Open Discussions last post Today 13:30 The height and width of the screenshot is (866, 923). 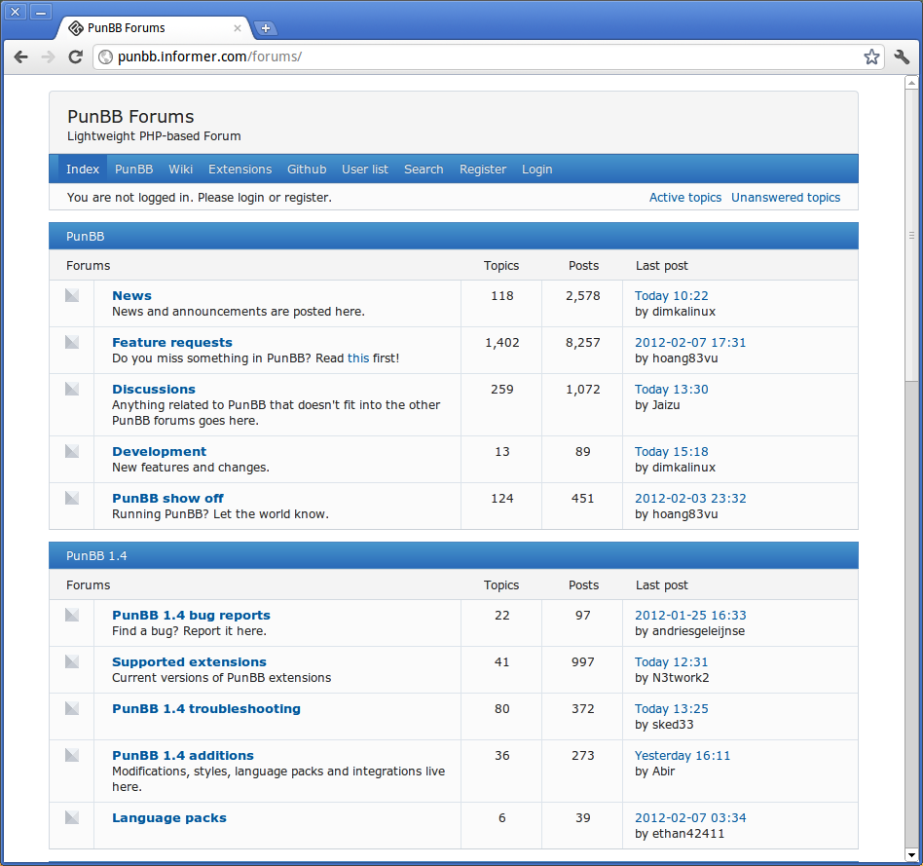tap(671, 389)
